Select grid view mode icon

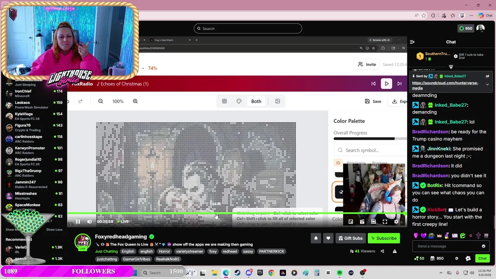click(224, 101)
